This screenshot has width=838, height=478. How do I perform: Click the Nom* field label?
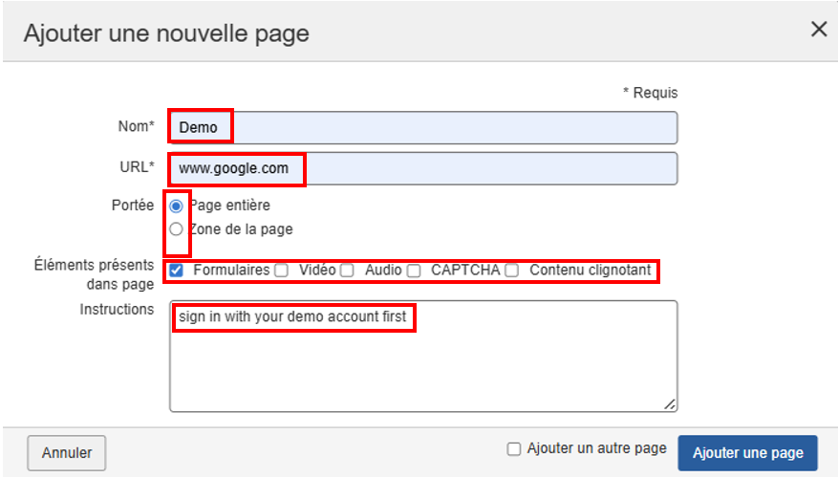137,126
